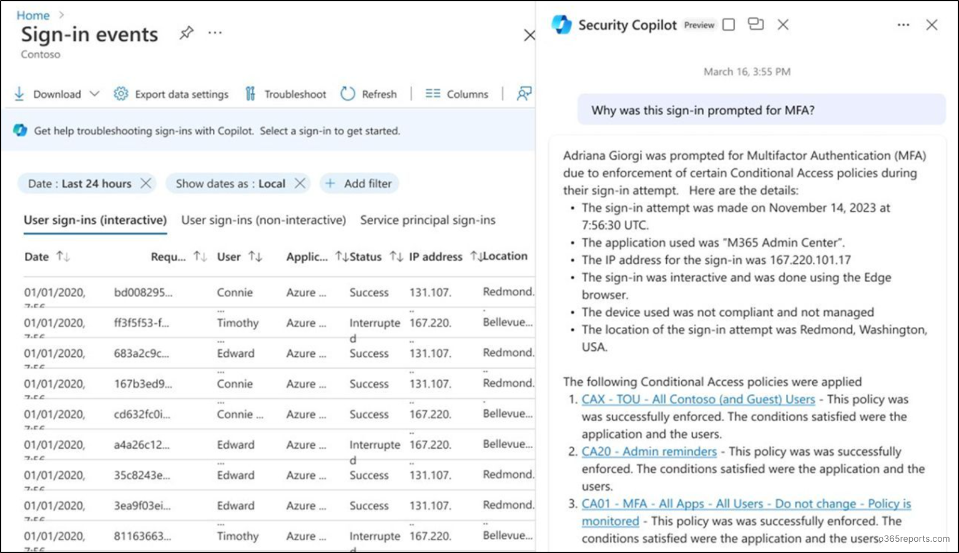
Task: Click the Security Copilot logo
Action: pos(561,24)
